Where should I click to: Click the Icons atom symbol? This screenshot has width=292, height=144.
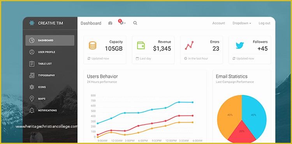(32, 87)
